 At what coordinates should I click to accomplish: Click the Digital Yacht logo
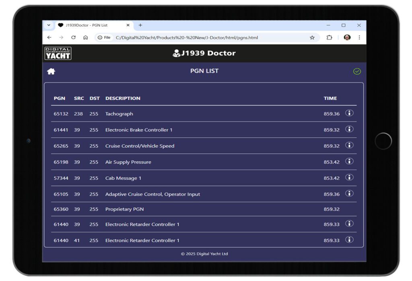click(58, 53)
